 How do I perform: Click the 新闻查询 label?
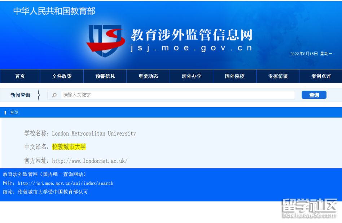(20, 95)
